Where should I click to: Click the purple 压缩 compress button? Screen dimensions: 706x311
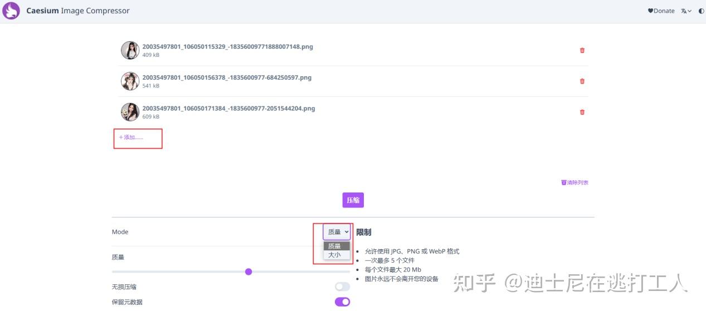coord(353,200)
